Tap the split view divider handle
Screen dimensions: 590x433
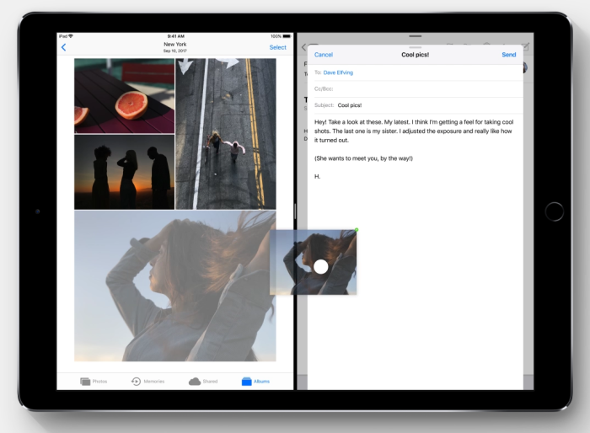[295, 211]
